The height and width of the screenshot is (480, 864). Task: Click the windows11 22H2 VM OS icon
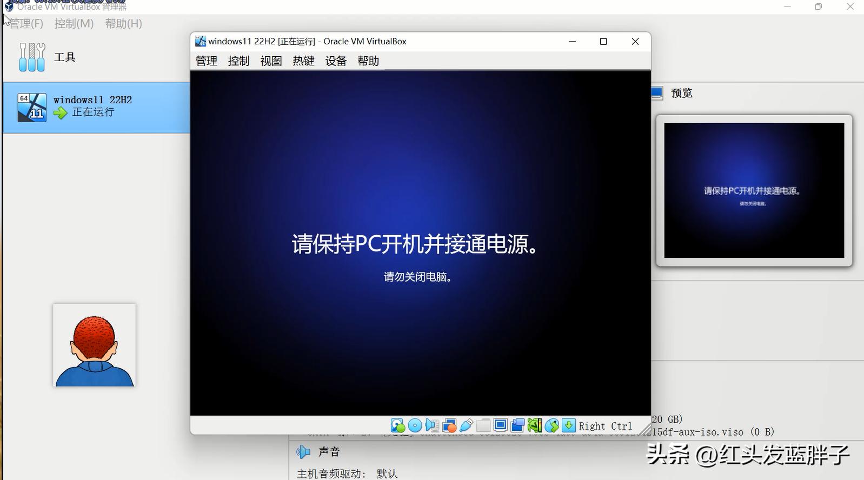pyautogui.click(x=32, y=107)
